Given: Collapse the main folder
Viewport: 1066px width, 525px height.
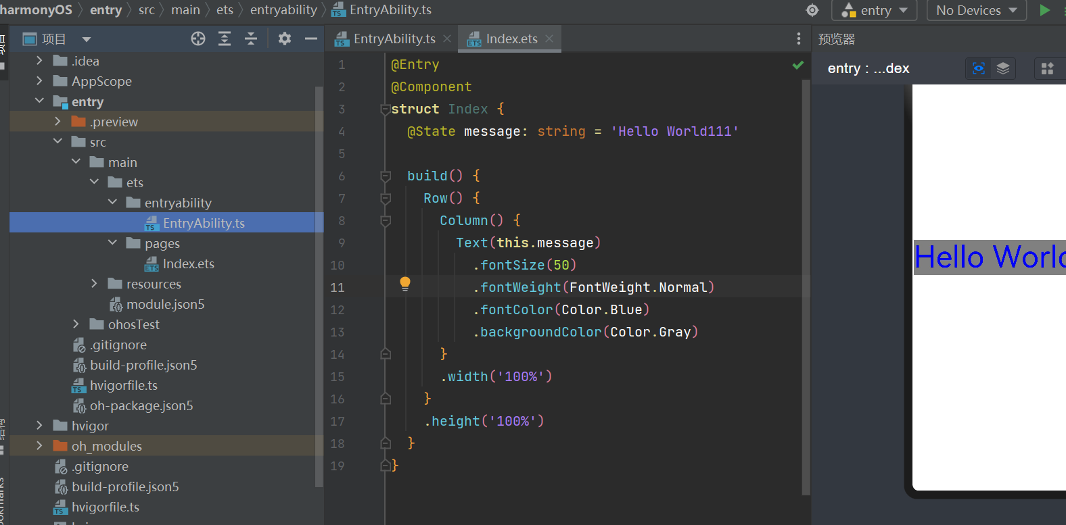Looking at the screenshot, I should (76, 162).
